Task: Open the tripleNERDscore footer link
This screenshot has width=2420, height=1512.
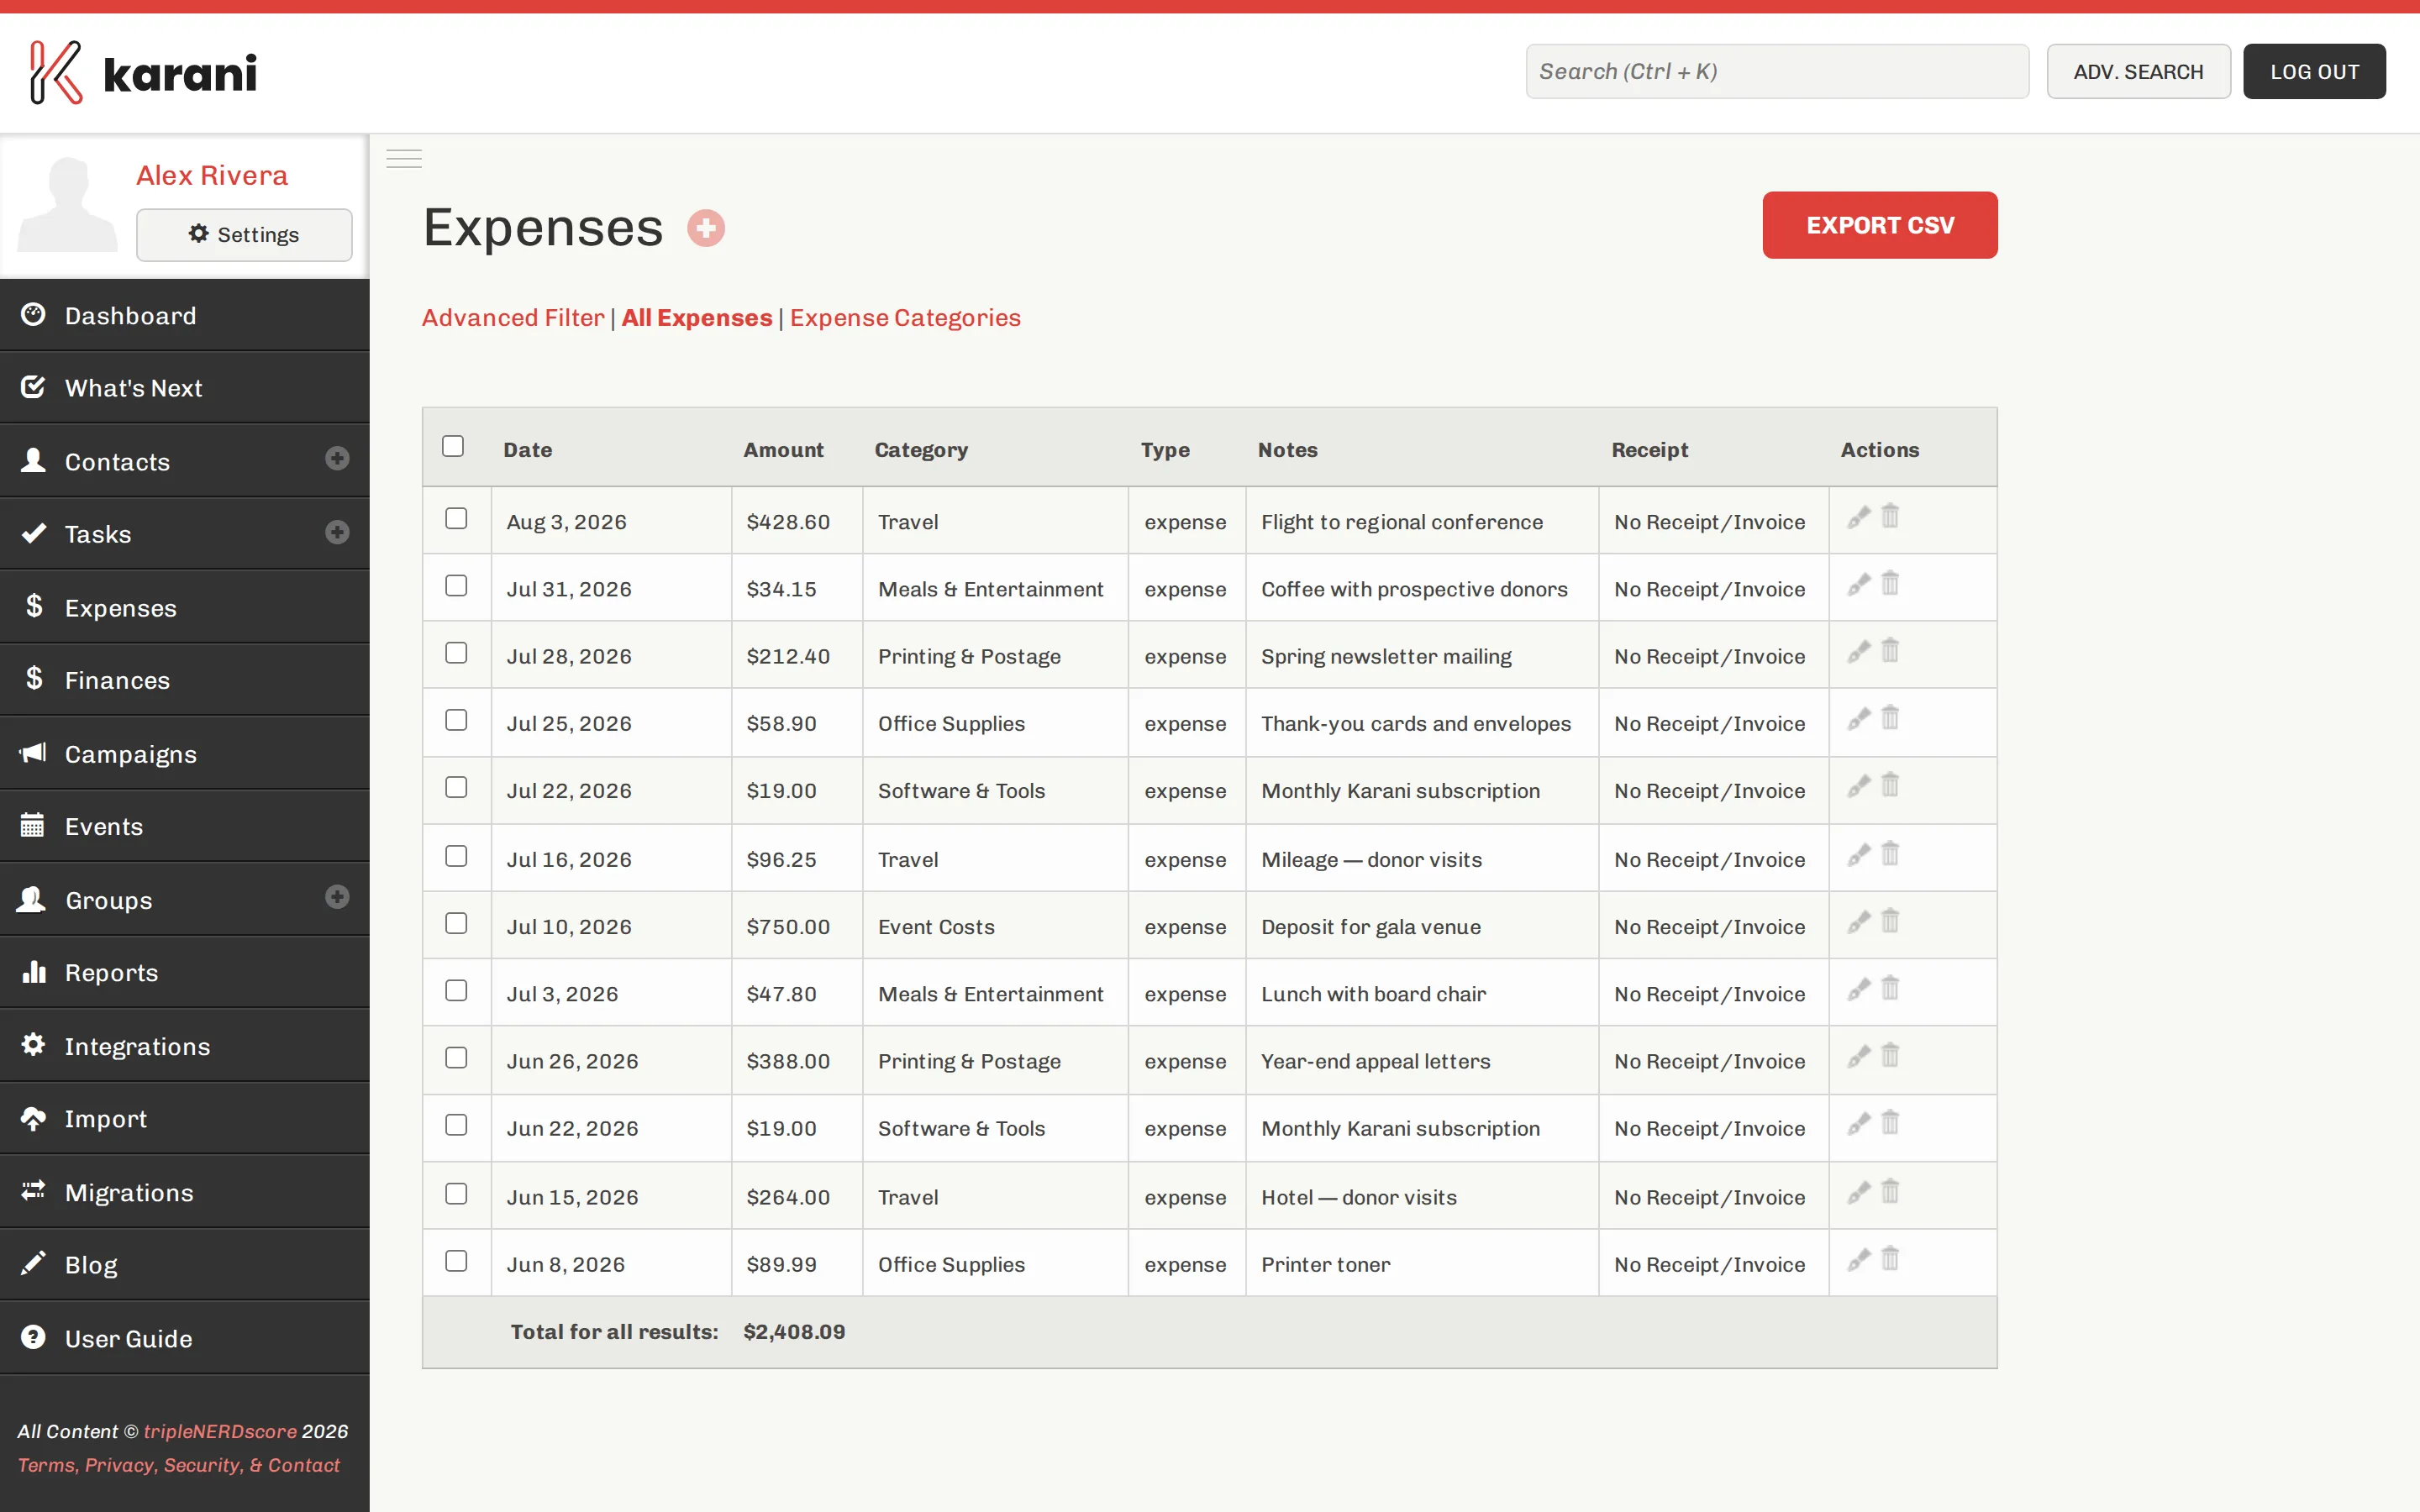Action: point(220,1431)
